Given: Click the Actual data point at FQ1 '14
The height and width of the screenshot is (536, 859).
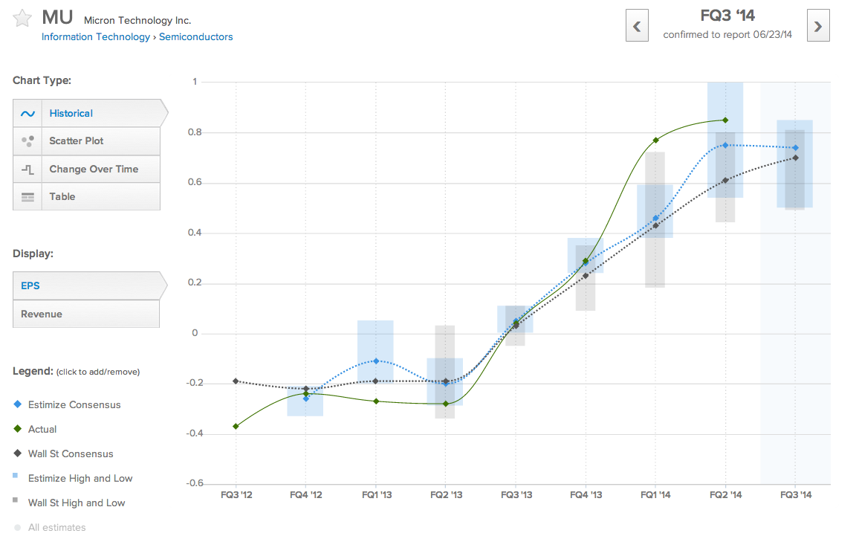Looking at the screenshot, I should coord(655,141).
